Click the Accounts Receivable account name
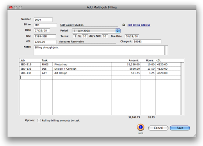This screenshot has width=203, height=146. click(x=71, y=42)
